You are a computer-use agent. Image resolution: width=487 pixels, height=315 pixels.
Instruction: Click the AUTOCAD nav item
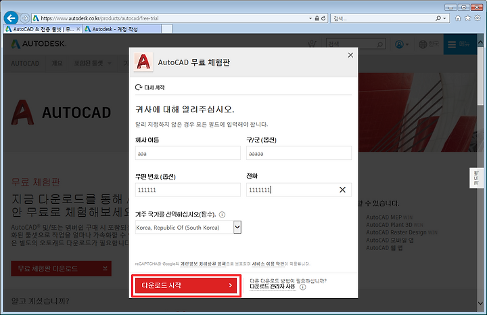click(25, 64)
